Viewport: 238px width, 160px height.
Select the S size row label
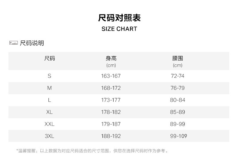point(49,76)
